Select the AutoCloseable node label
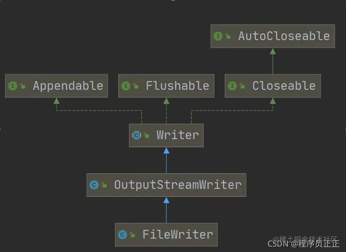The width and height of the screenshot is (346, 252). click(284, 36)
